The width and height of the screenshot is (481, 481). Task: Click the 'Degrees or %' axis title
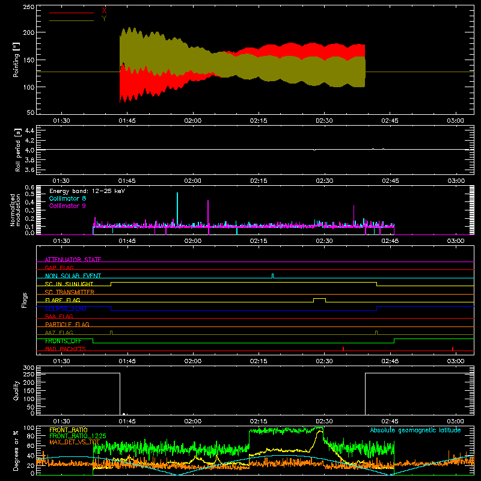tap(16, 450)
